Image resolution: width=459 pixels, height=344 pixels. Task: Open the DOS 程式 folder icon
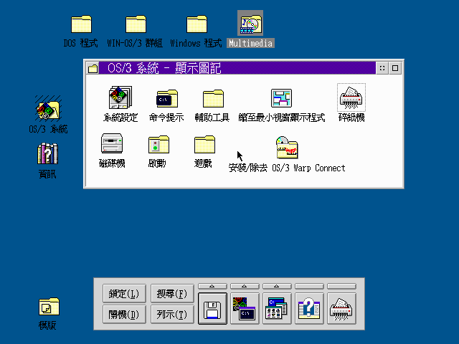coord(81,24)
